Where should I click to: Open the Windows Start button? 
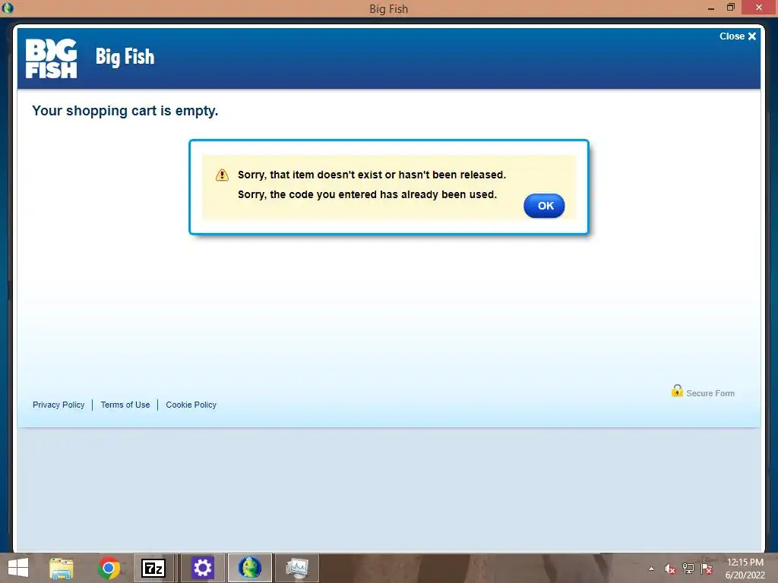18,568
